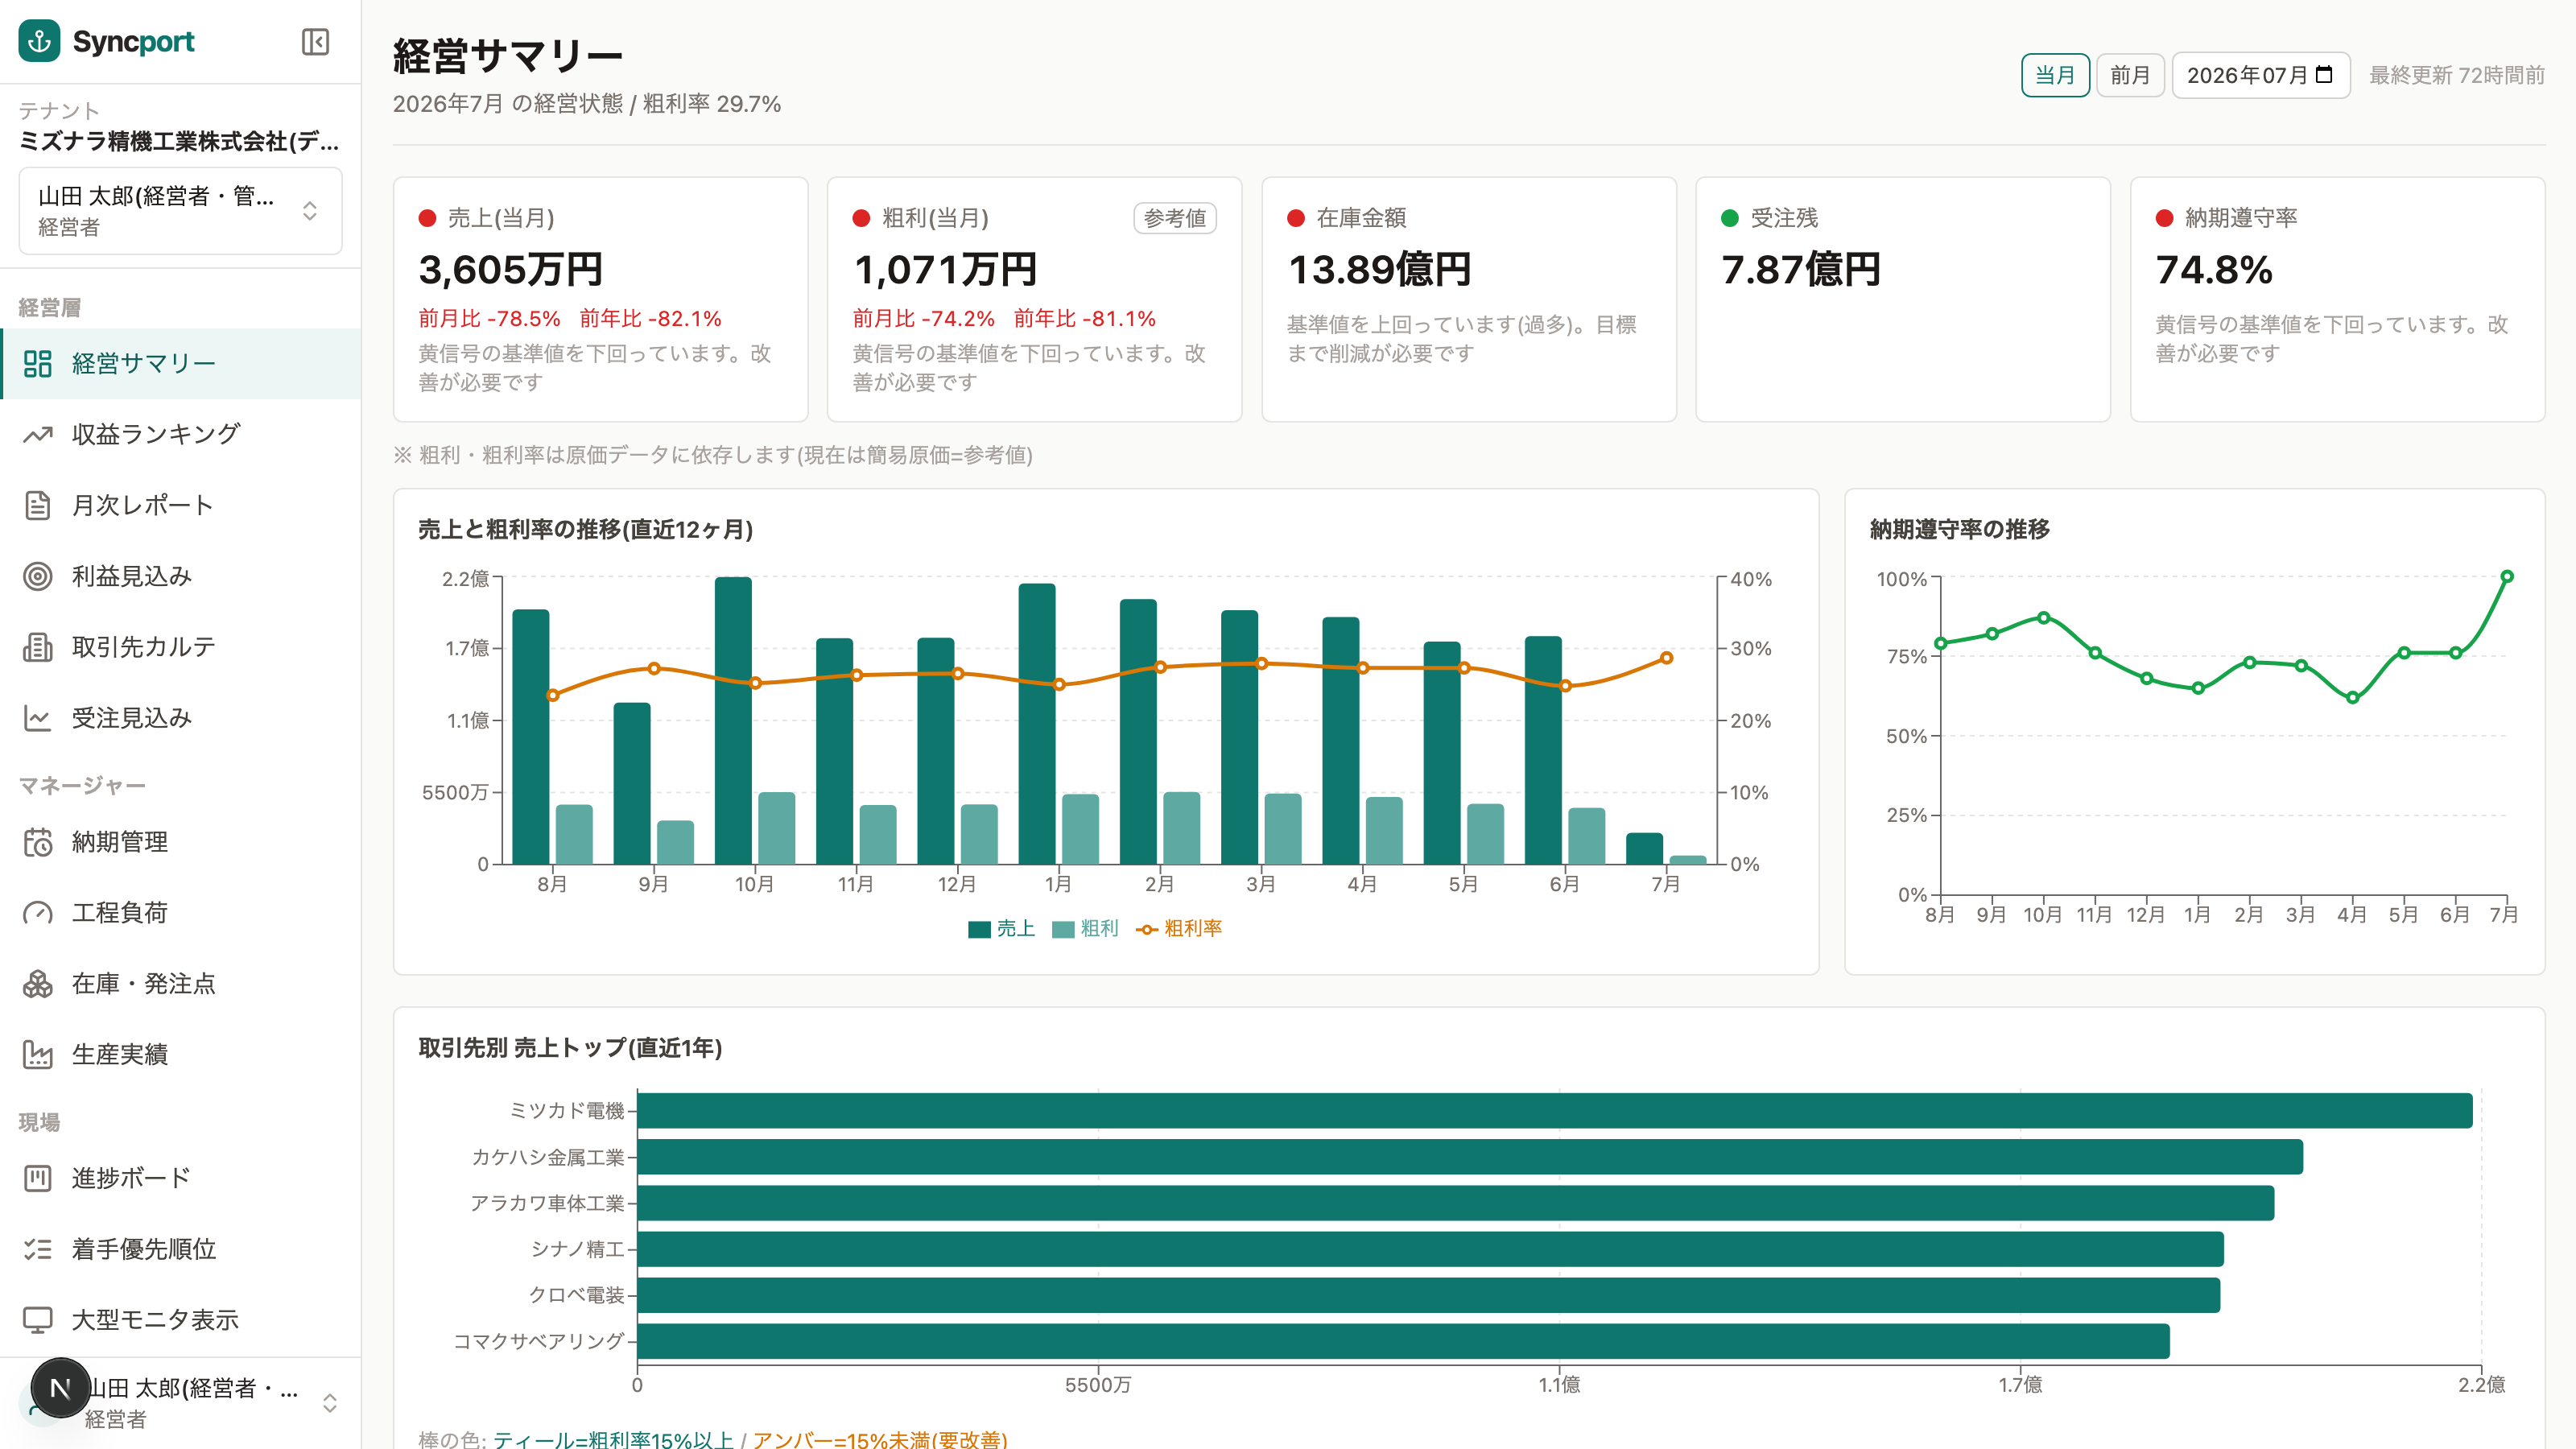2576x1449 pixels.
Task: Navigate to 利益見込み
Action: point(181,576)
